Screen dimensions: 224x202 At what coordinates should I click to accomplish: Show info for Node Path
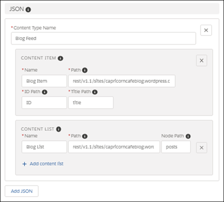pos(188,136)
